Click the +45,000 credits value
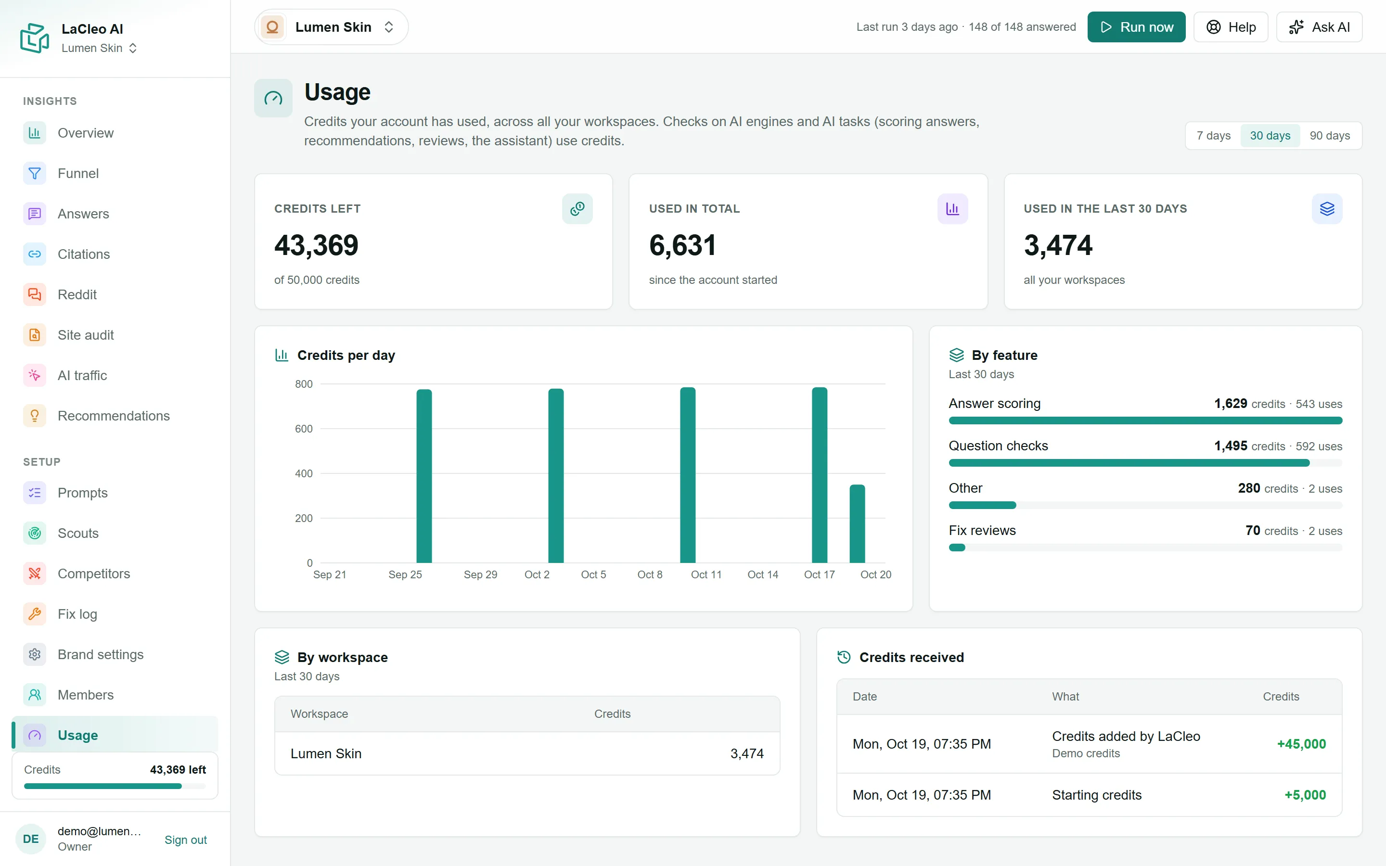 1301,744
